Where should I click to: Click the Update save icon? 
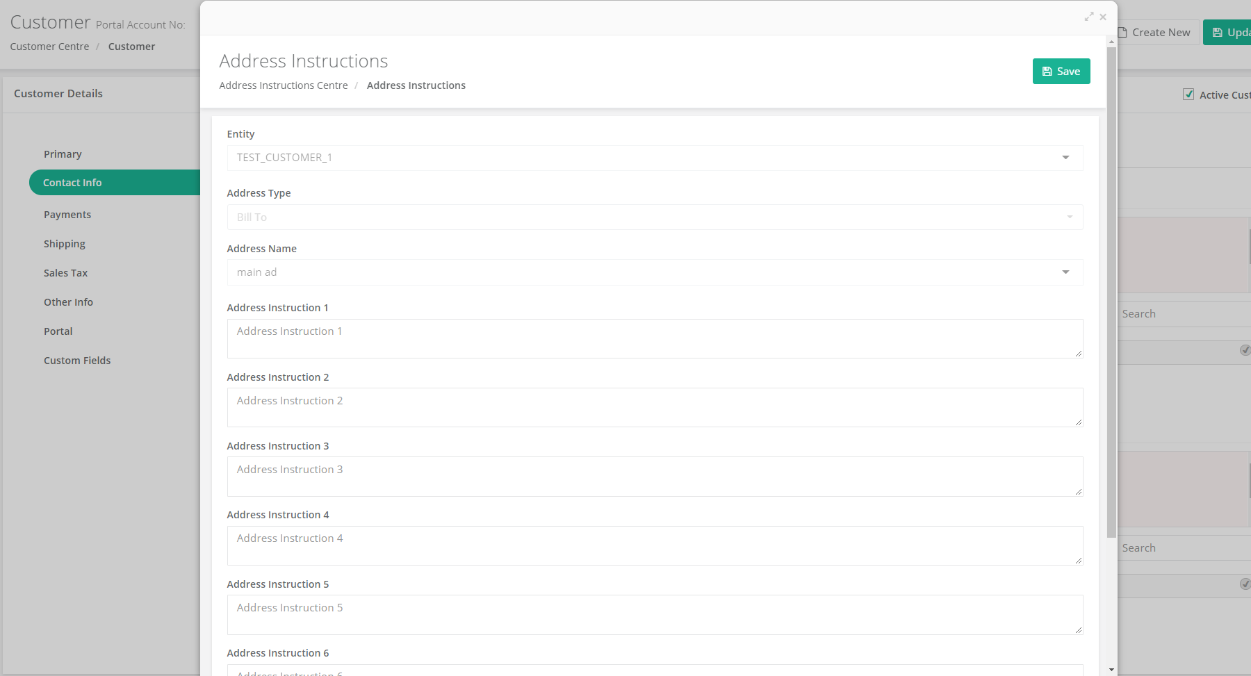(1217, 33)
